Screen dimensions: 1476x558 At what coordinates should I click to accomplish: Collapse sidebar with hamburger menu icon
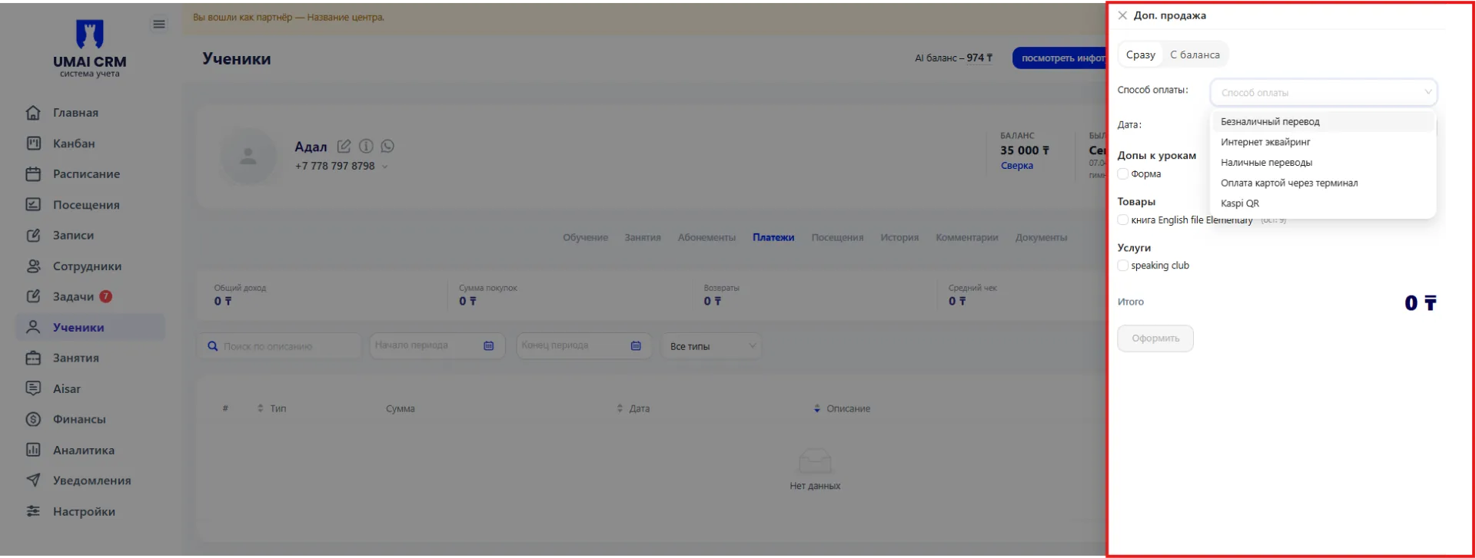pyautogui.click(x=159, y=25)
